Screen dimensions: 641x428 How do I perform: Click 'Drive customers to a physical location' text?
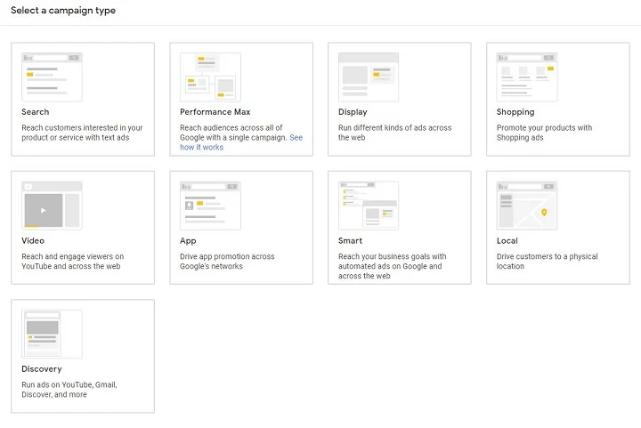coord(547,262)
